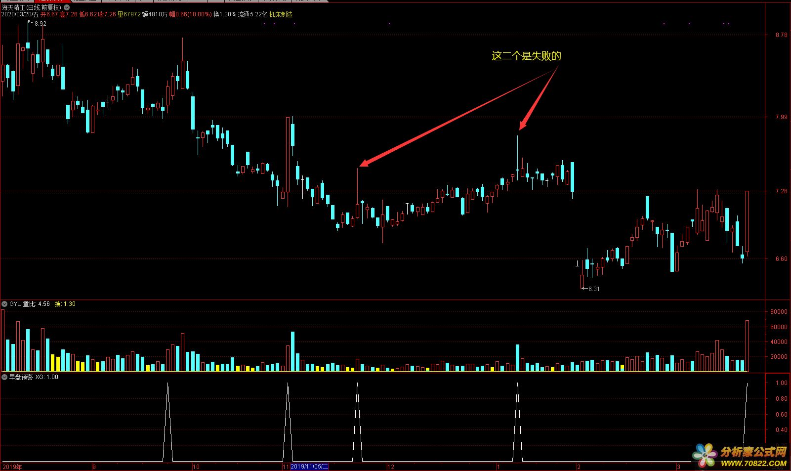
Task: Click the 海天精工 stock title label
Action: coord(13,7)
